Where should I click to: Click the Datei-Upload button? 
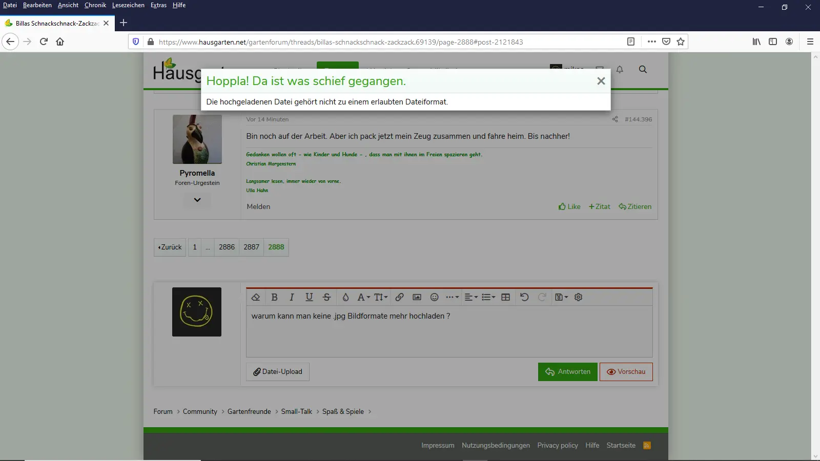(x=278, y=372)
